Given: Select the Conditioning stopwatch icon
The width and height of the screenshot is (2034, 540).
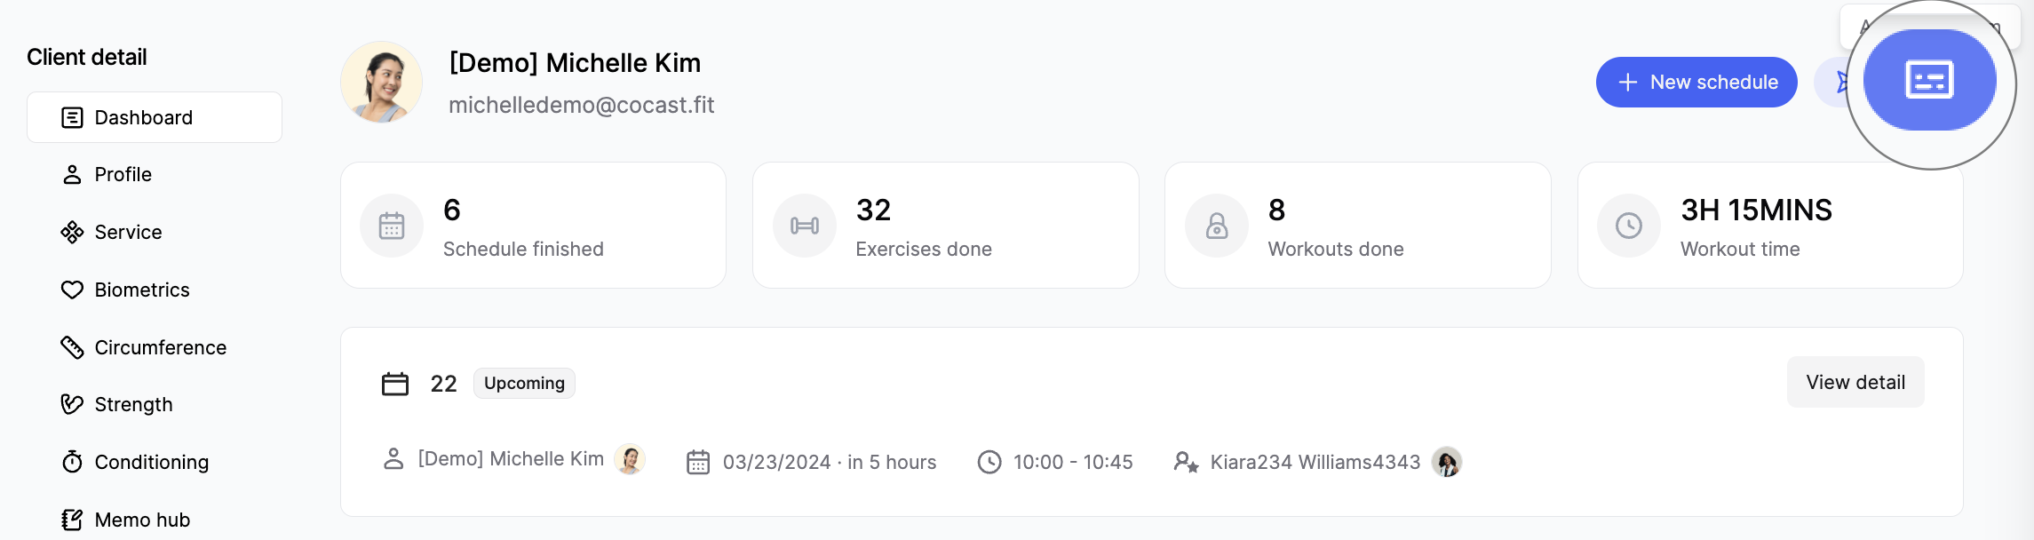Looking at the screenshot, I should click(x=72, y=462).
